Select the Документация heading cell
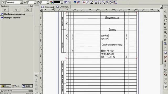This screenshot has width=168, height=94. 112,17
